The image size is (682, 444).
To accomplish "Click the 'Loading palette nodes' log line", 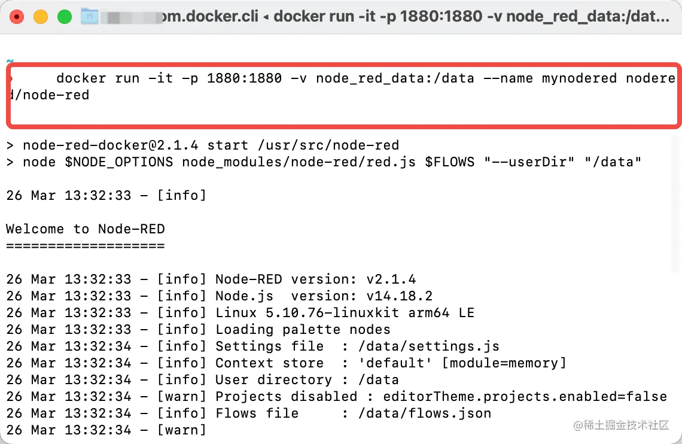I will [x=199, y=329].
